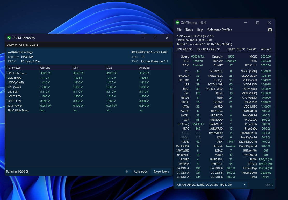Click the Reset Stats button
The width and height of the screenshot is (288, 200).
[161, 172]
